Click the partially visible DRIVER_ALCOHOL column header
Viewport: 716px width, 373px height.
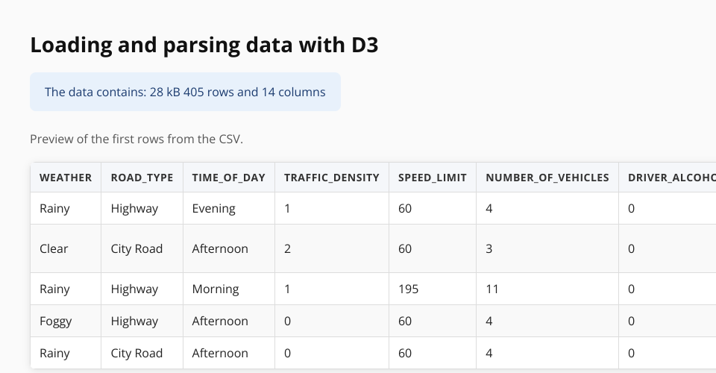coord(671,178)
